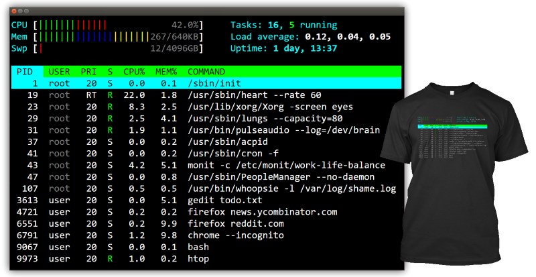
Task: Click the 9.9 MEM% value
Action: click(169, 223)
